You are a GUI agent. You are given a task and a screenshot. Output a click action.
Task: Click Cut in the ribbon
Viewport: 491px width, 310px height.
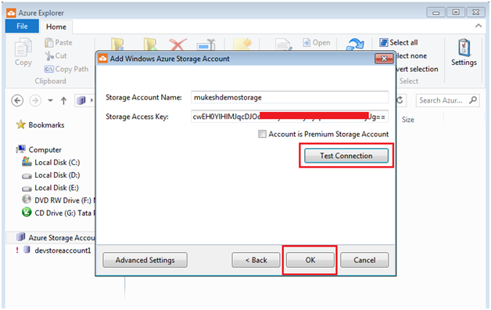[x=56, y=56]
